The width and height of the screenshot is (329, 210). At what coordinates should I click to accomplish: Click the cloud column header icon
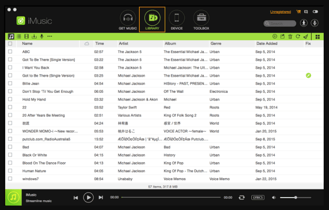(x=87, y=44)
